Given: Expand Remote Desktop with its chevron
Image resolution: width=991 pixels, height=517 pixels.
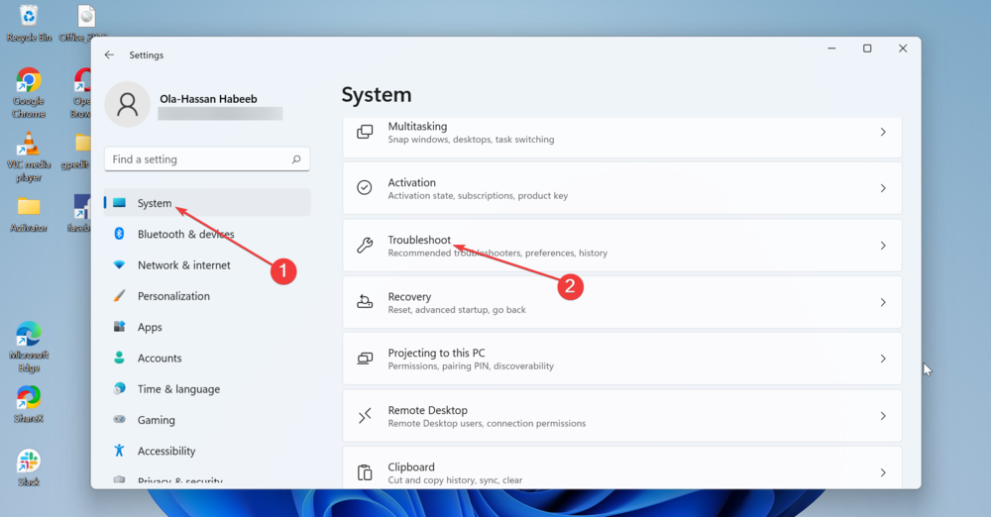Looking at the screenshot, I should tap(883, 416).
